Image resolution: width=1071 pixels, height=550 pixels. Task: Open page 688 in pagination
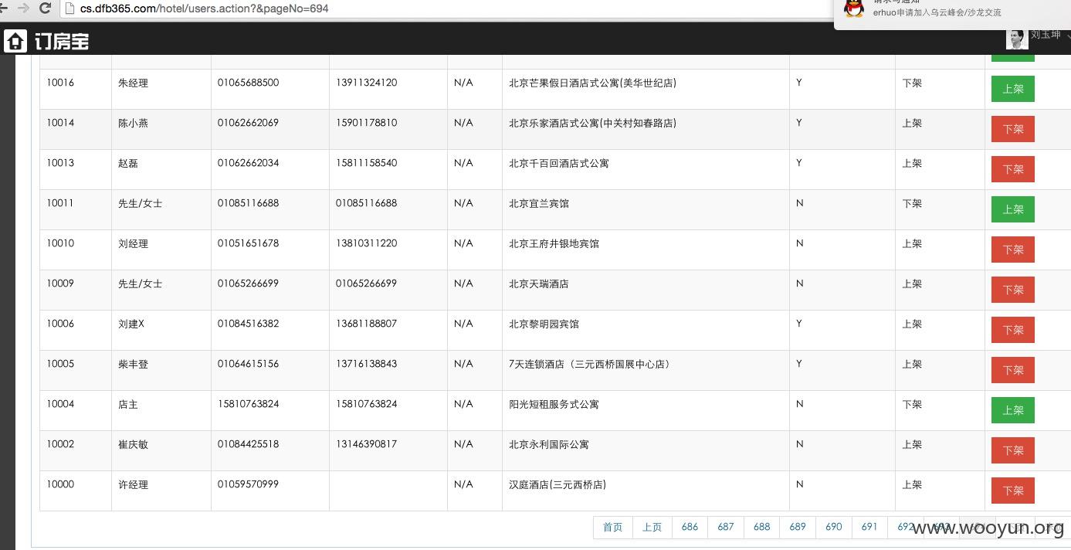coord(761,527)
